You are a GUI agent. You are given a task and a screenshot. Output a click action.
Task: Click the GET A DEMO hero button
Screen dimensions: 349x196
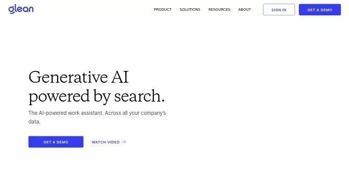[56, 142]
